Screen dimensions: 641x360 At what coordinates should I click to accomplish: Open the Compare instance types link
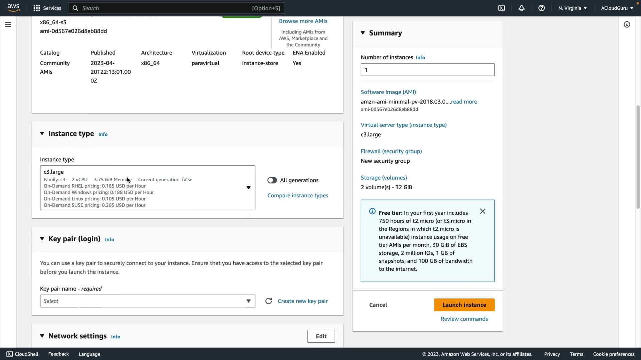[x=297, y=196]
